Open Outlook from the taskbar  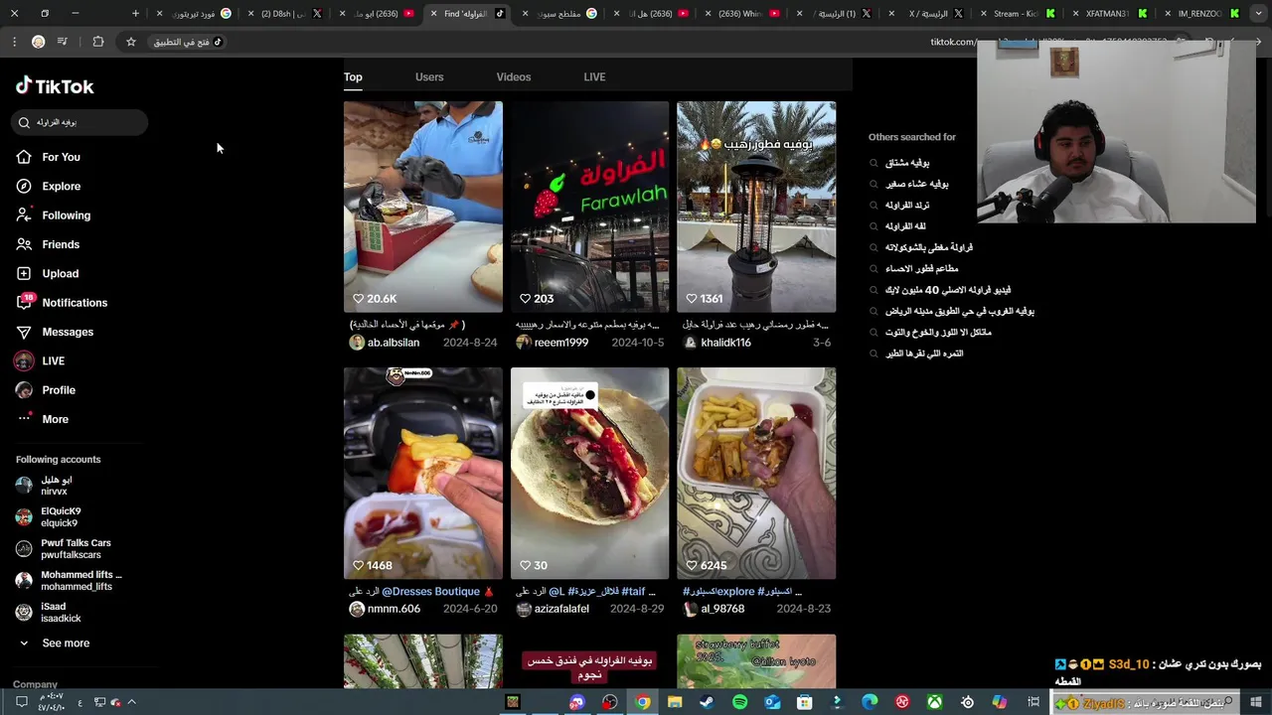[772, 702]
